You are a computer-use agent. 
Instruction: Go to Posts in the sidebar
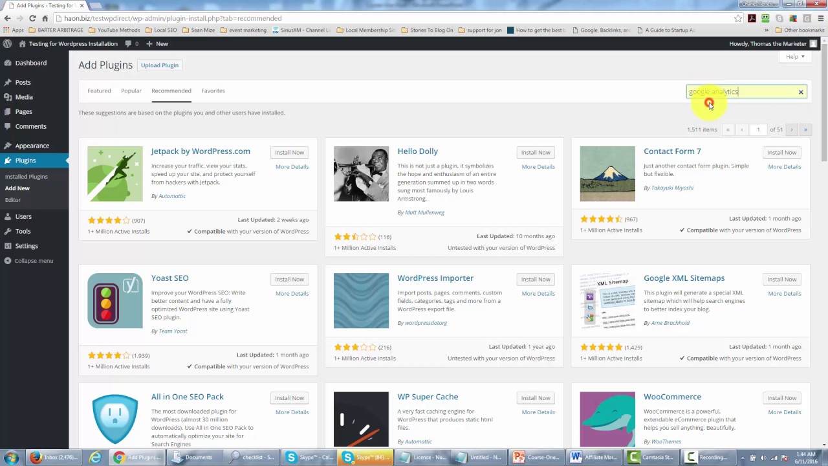(23, 82)
